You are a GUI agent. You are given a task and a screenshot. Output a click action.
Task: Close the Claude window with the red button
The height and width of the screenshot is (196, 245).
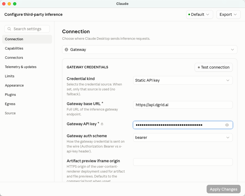4,4
